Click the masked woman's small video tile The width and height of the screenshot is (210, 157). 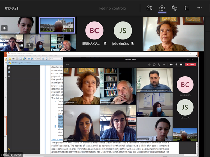point(37,43)
